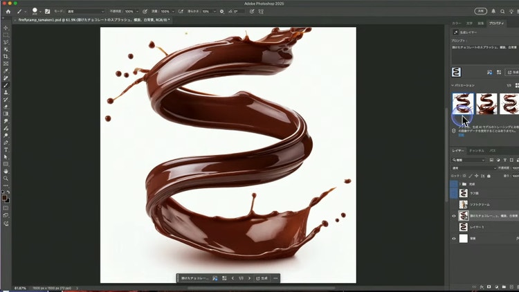Switch to the レイヤー tab

[458, 151]
